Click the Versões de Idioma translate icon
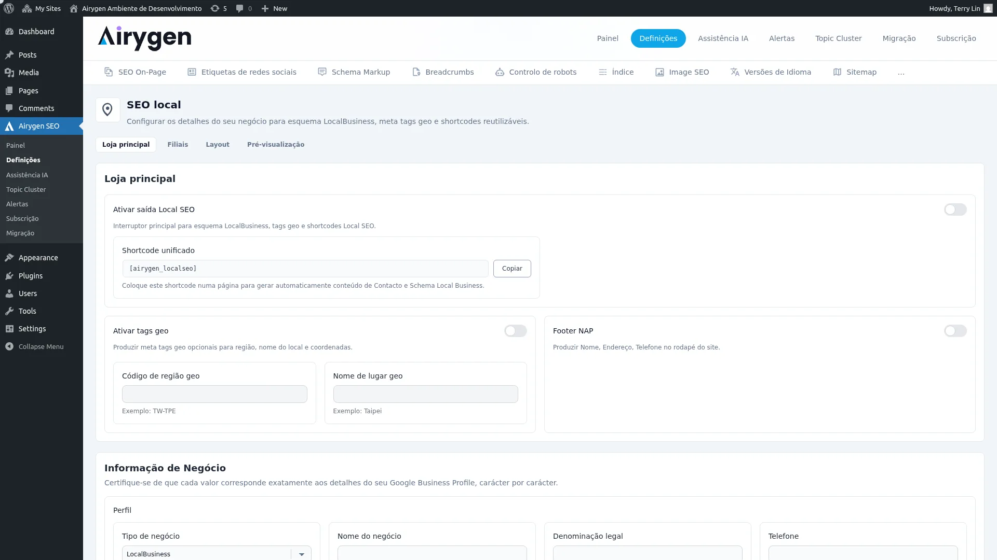This screenshot has height=560, width=997. tap(735, 72)
